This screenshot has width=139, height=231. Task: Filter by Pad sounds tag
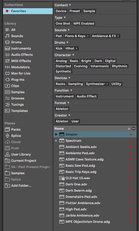(59, 36)
